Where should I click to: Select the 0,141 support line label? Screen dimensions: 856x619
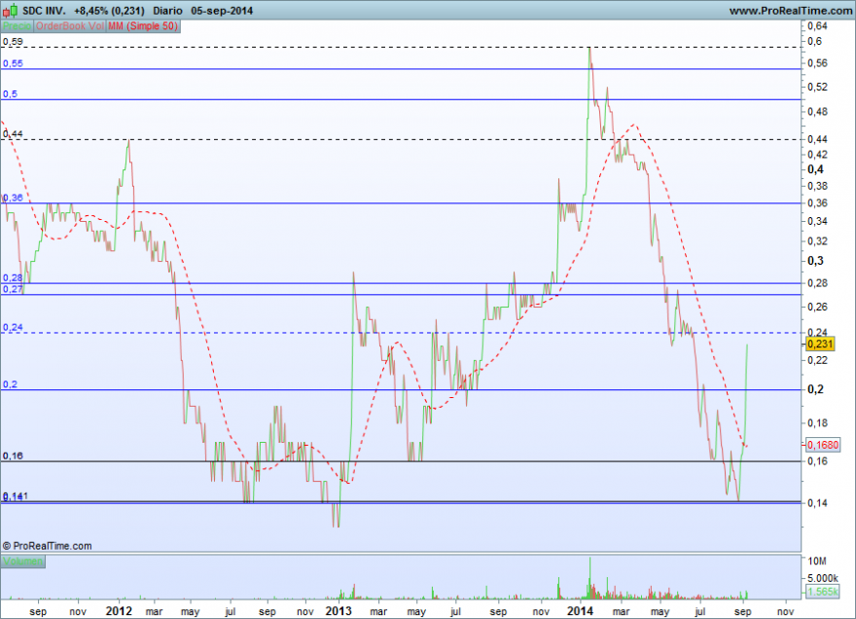point(16,496)
